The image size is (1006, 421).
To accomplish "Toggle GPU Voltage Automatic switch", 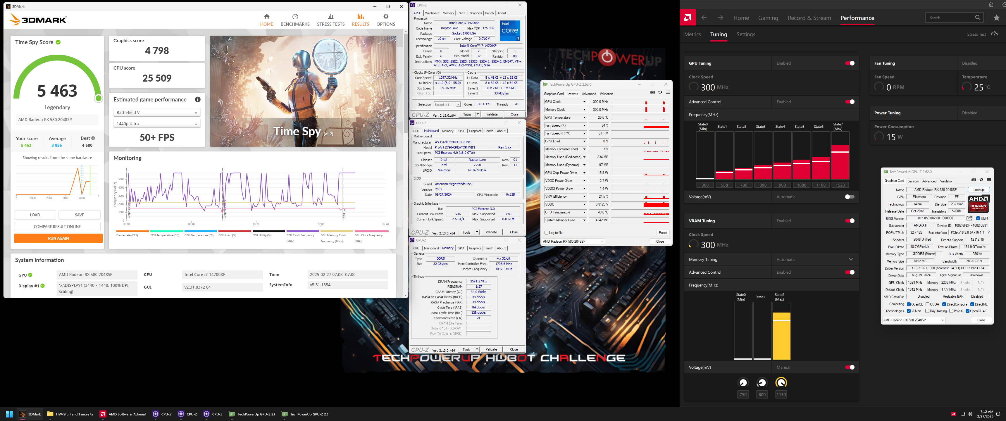I will [x=850, y=197].
